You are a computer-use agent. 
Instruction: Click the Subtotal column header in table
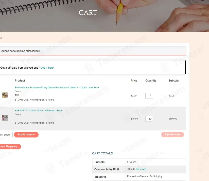click(174, 81)
